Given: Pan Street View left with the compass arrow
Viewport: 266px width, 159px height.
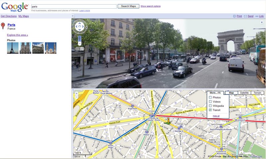Looking at the screenshot, I should pos(76,27).
